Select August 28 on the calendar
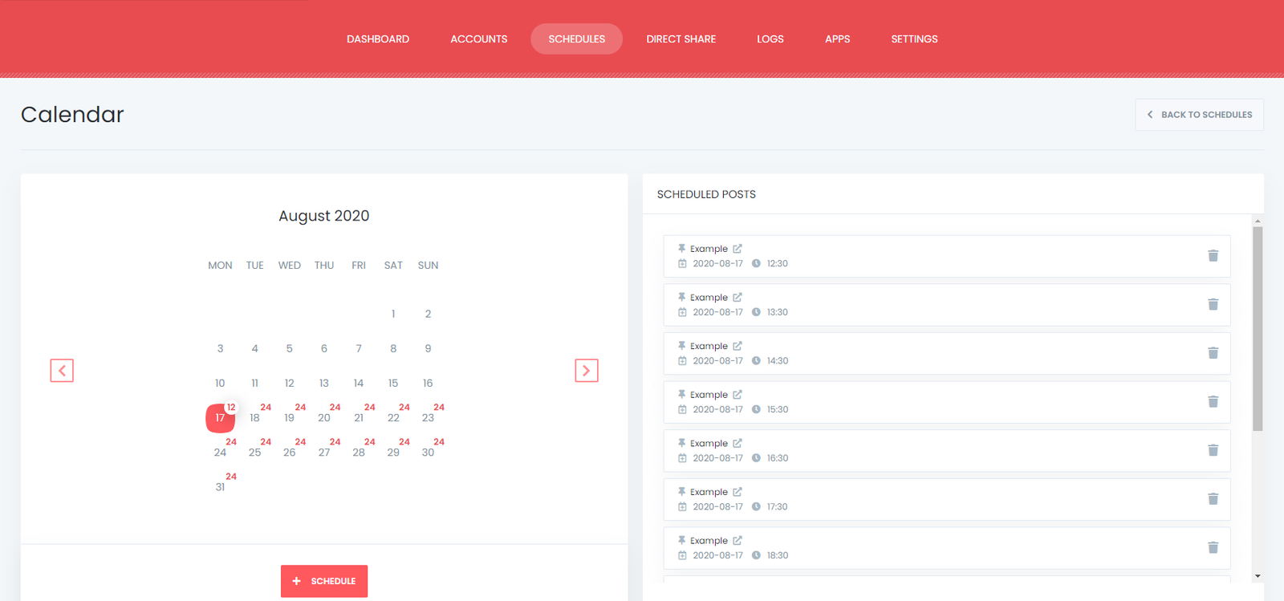This screenshot has height=601, width=1284. tap(359, 453)
